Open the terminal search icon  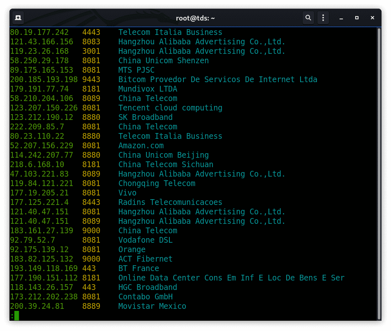308,18
